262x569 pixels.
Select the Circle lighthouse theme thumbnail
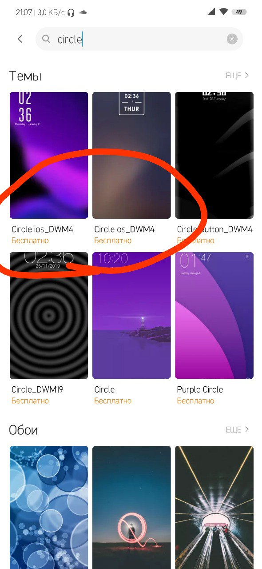tap(131, 315)
